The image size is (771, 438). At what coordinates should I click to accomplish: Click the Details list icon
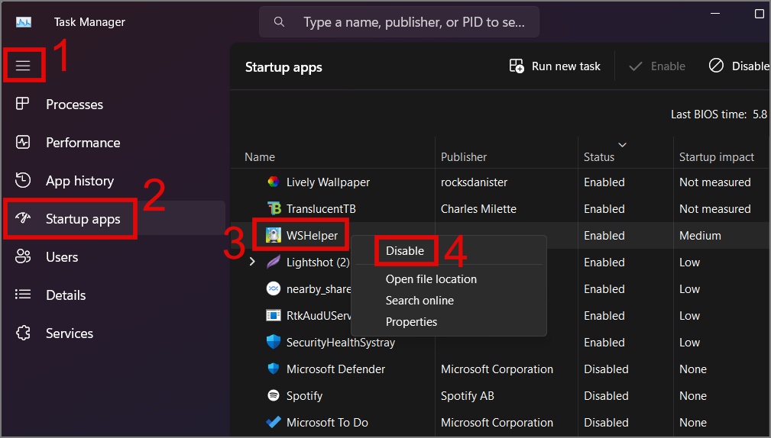pos(23,295)
